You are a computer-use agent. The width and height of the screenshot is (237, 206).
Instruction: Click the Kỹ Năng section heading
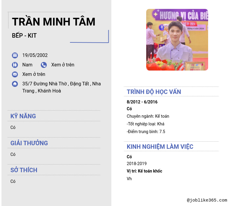coord(23,116)
